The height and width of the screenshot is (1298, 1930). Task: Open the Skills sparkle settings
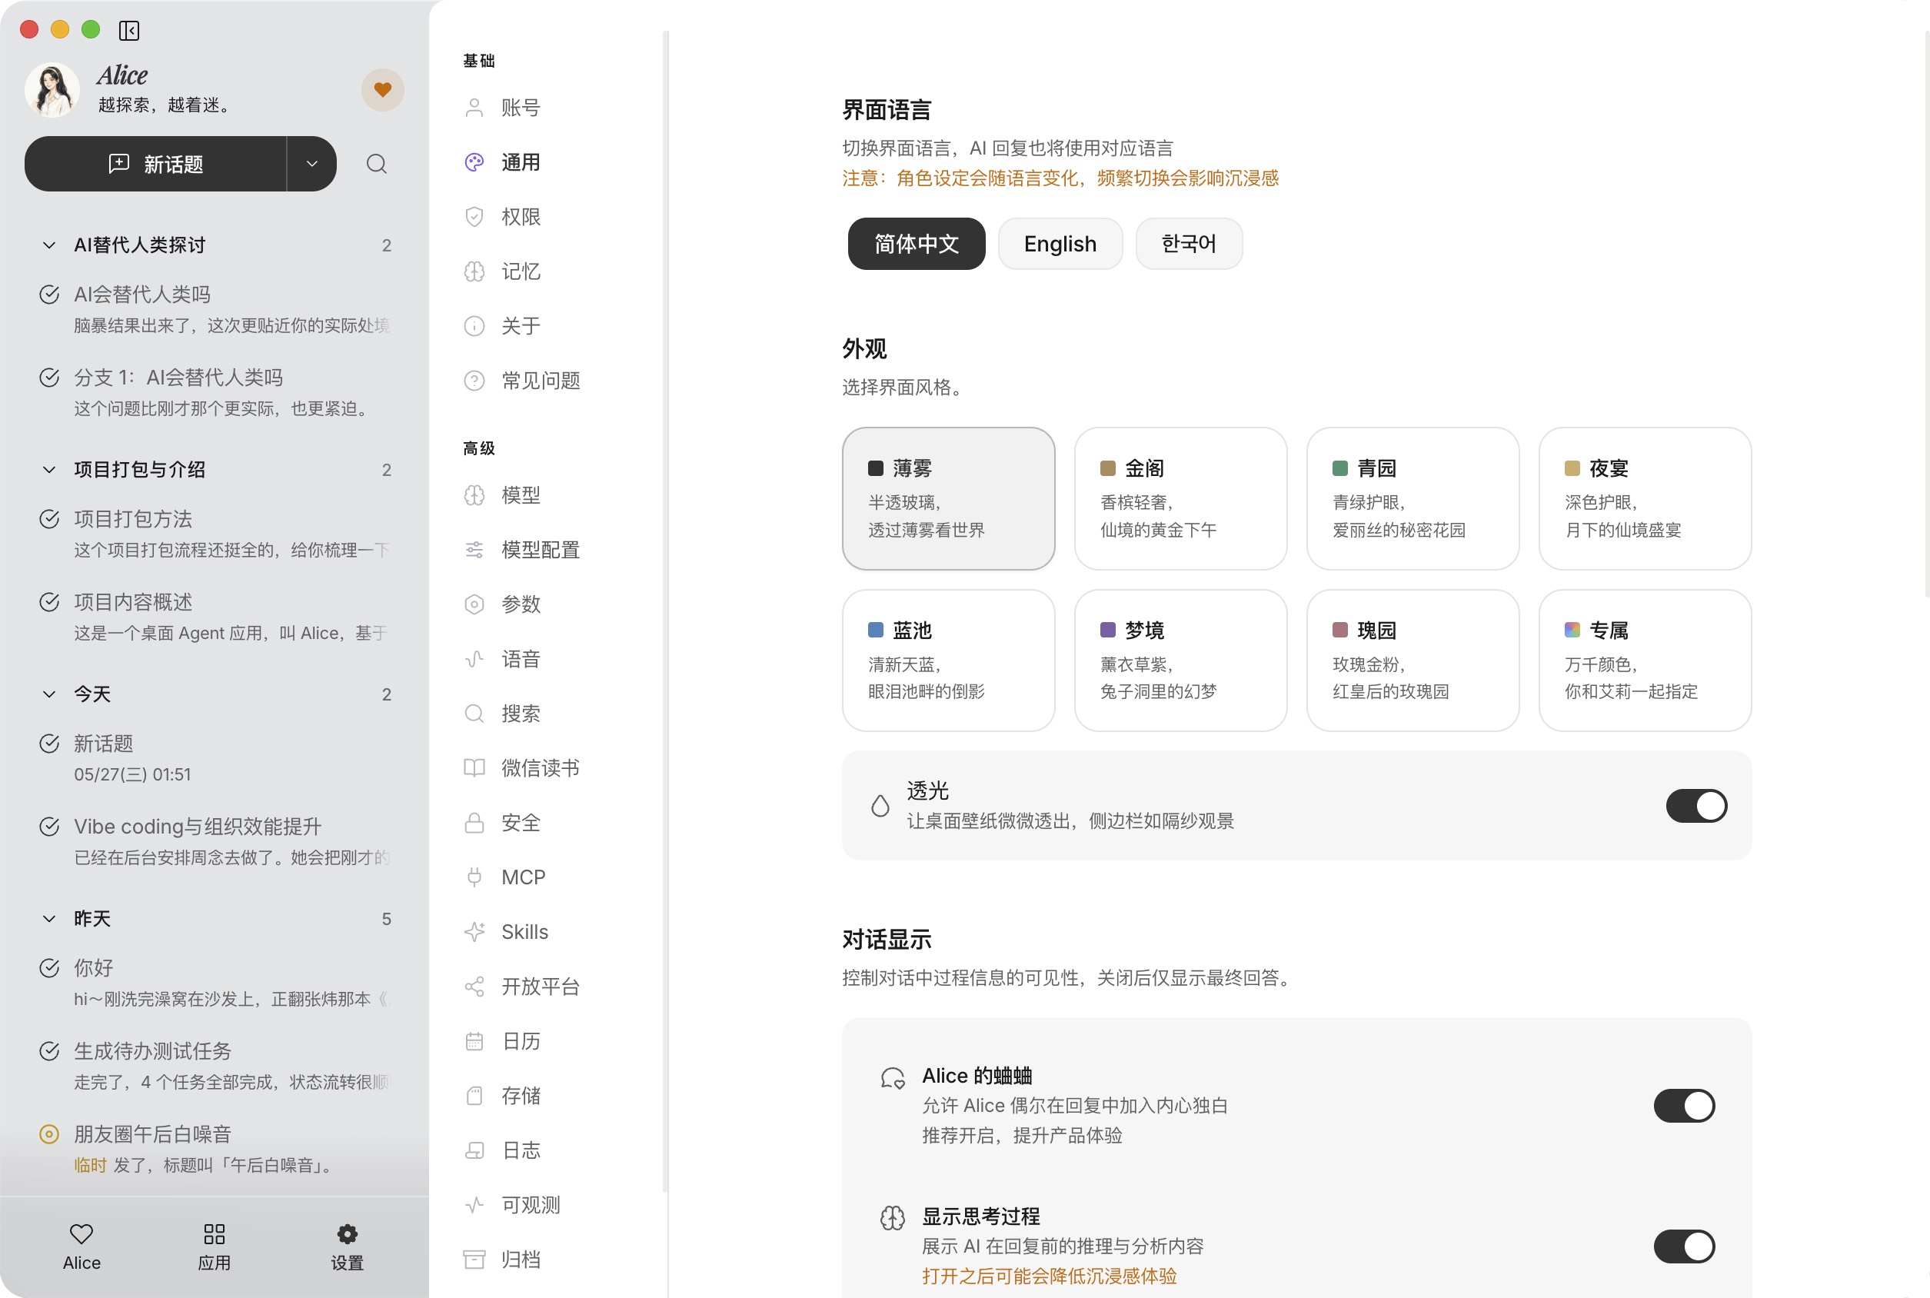524,931
